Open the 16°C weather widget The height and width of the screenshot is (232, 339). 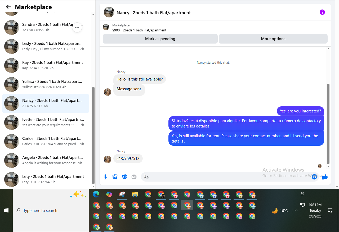click(279, 210)
